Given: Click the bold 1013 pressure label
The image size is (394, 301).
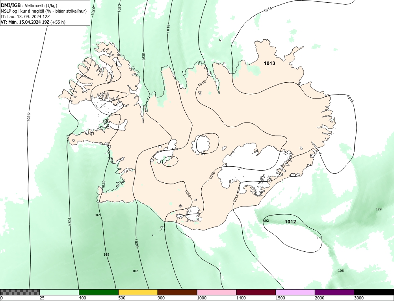Looking at the screenshot, I should coord(269,63).
